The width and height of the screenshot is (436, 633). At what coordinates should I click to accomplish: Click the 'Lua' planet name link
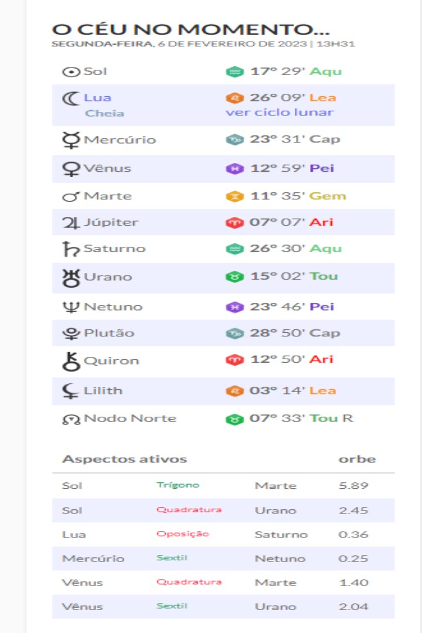(97, 98)
